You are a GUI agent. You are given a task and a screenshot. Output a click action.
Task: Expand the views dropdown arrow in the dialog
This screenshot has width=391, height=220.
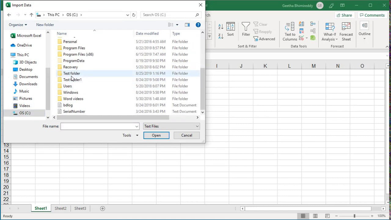click(x=177, y=25)
